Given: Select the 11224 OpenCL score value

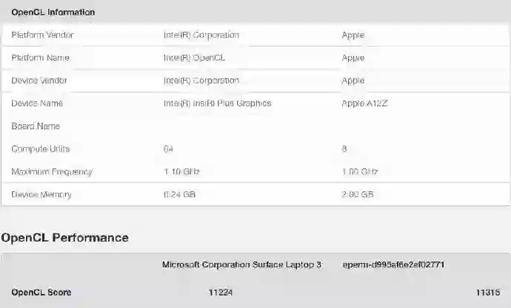Looking at the screenshot, I should pos(221,292).
